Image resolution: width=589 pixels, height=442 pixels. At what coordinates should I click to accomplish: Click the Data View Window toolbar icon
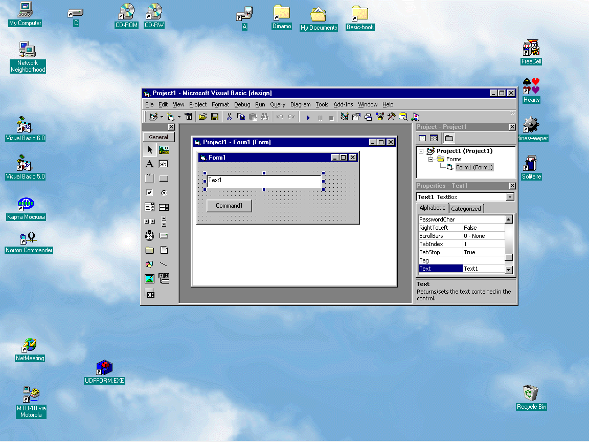[x=403, y=117]
